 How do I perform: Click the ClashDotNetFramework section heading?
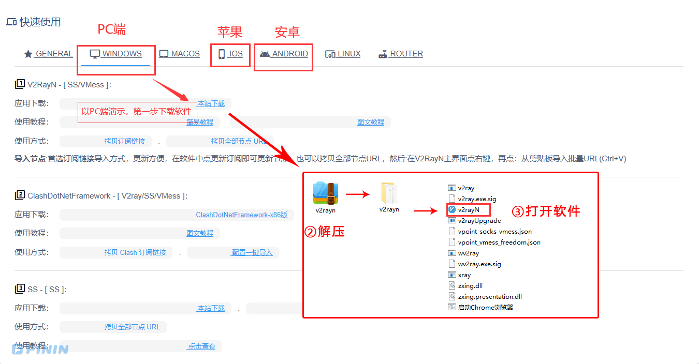click(x=101, y=196)
